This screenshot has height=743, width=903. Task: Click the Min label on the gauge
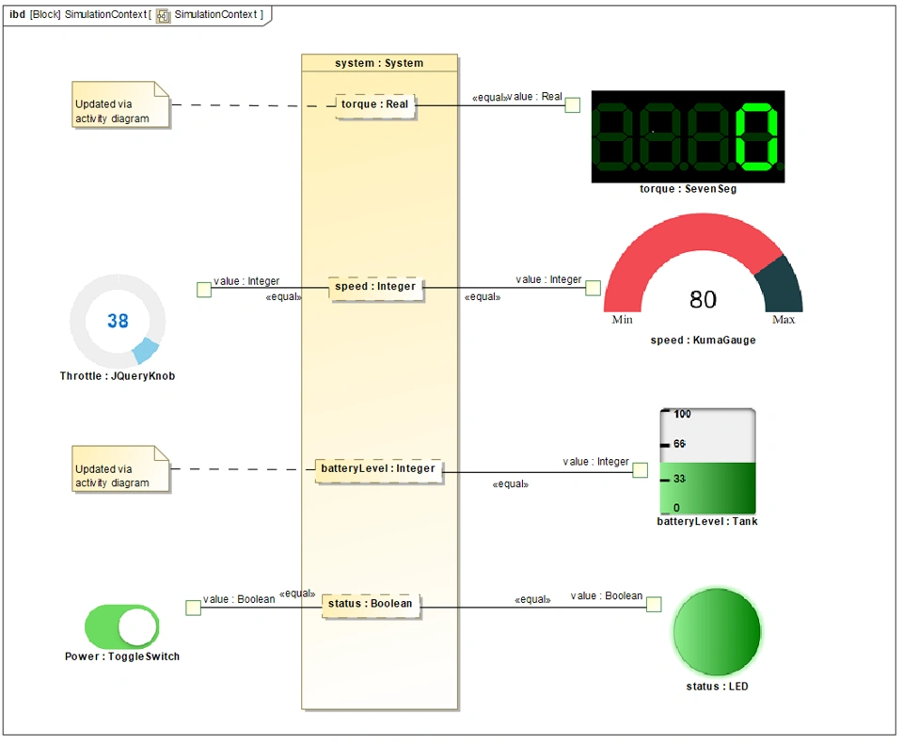coord(622,320)
